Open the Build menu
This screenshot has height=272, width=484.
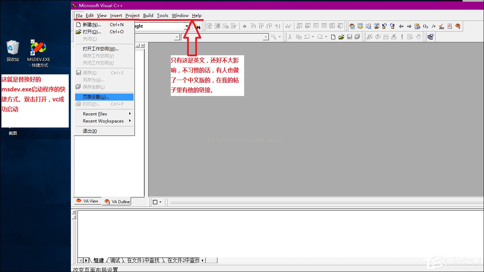[148, 15]
